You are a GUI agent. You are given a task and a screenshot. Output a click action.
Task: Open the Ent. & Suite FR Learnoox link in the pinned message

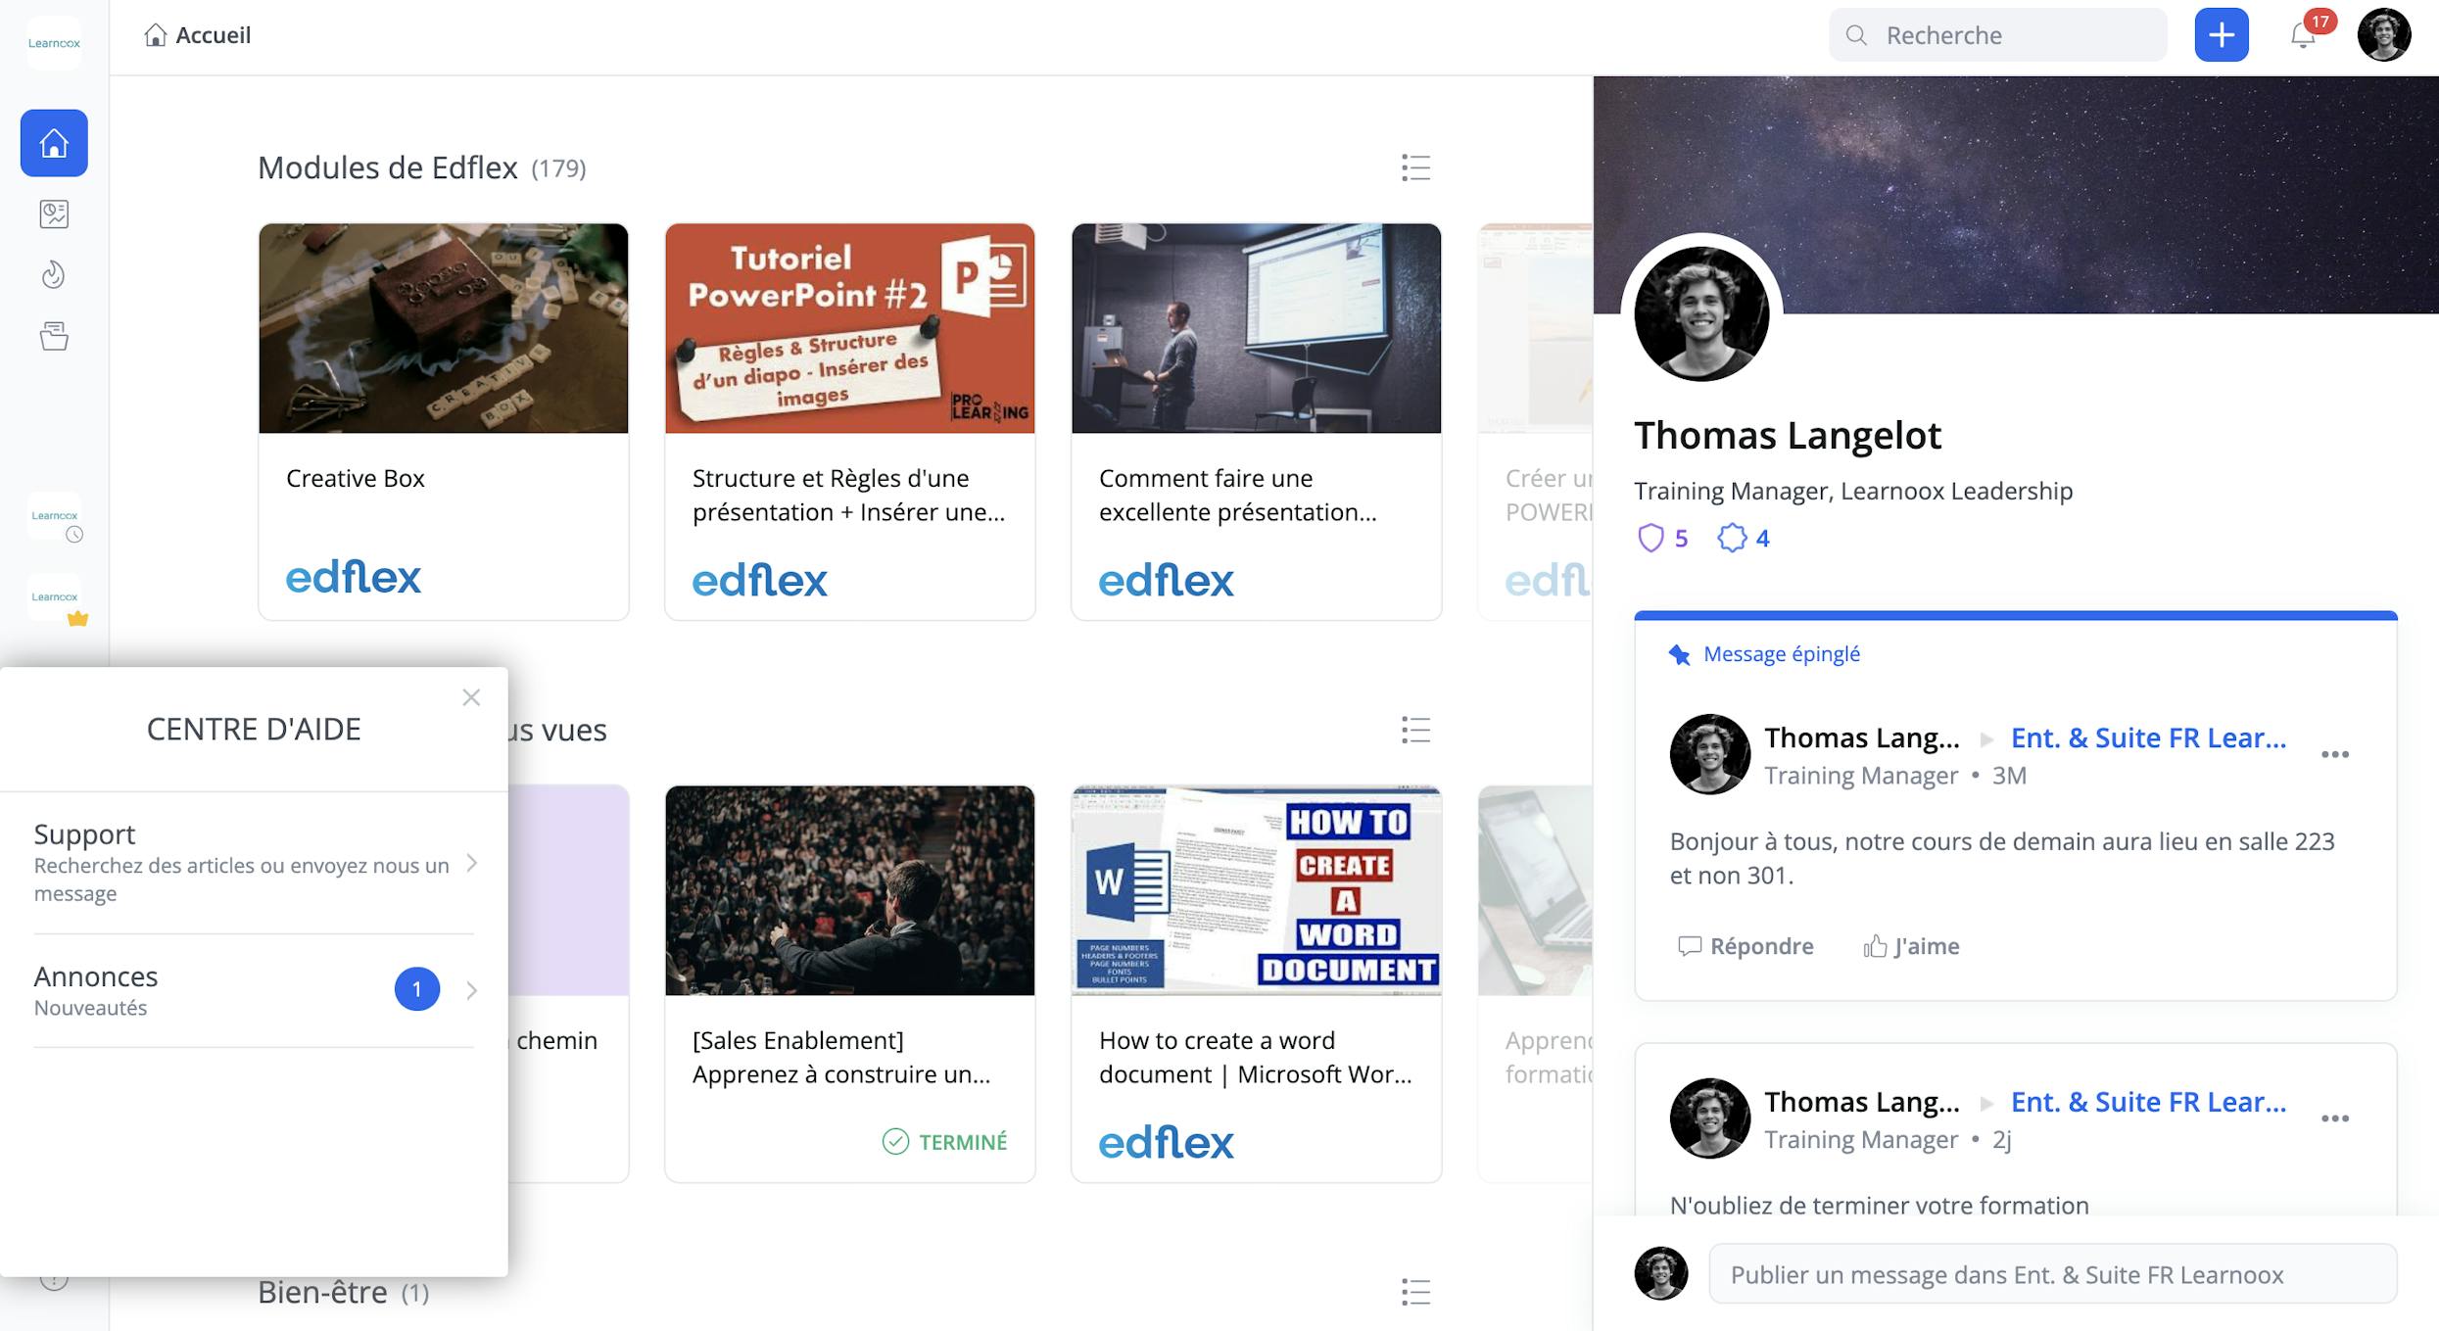[x=2147, y=737]
